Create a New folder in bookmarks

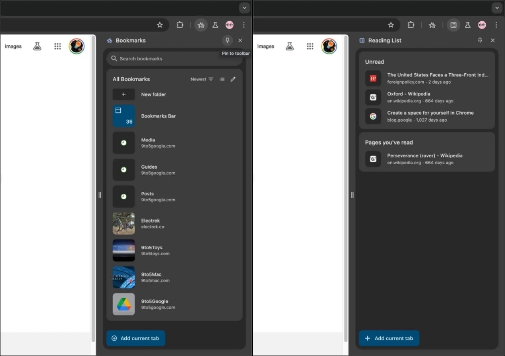pyautogui.click(x=174, y=95)
